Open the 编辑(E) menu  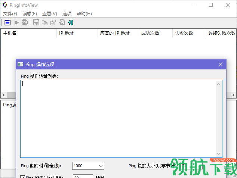(x=30, y=14)
